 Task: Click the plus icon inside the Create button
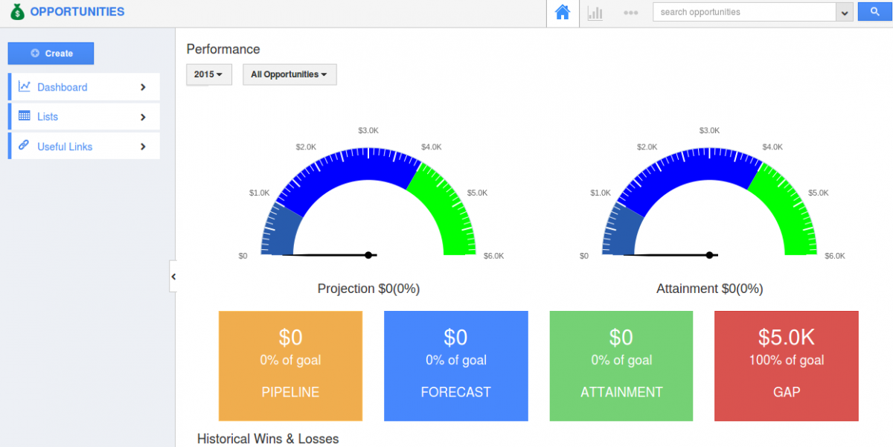pyautogui.click(x=36, y=53)
